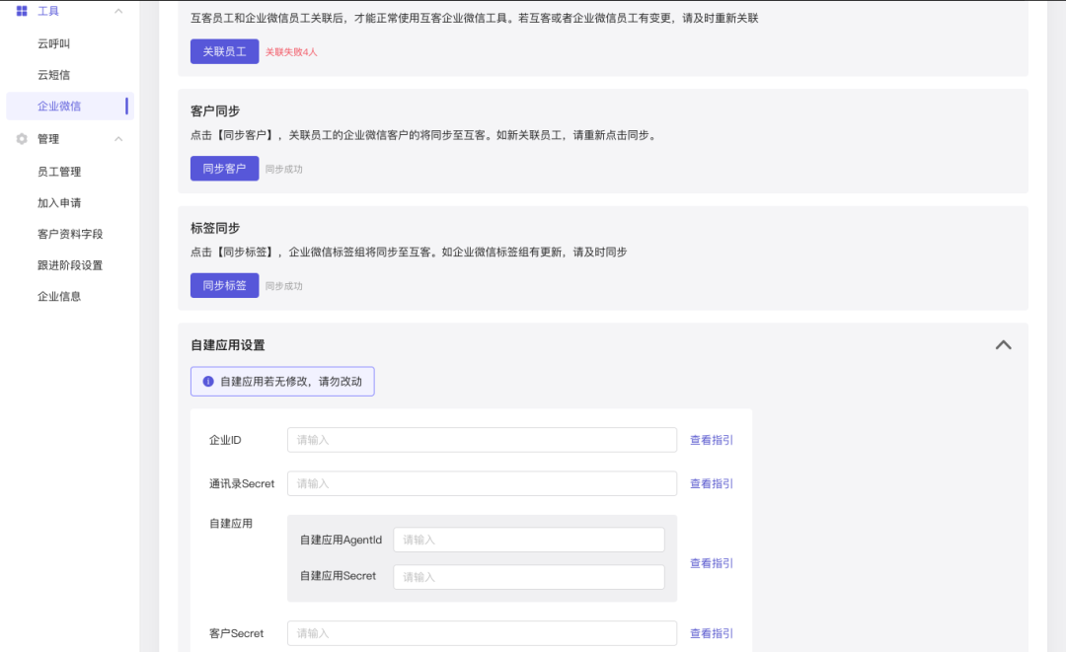This screenshot has height=652, width=1066.
Task: Click the info icon in 自建应用 notice
Action: [208, 382]
